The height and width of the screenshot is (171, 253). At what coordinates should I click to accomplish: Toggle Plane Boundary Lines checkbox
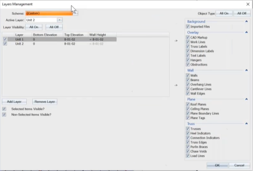click(x=188, y=113)
